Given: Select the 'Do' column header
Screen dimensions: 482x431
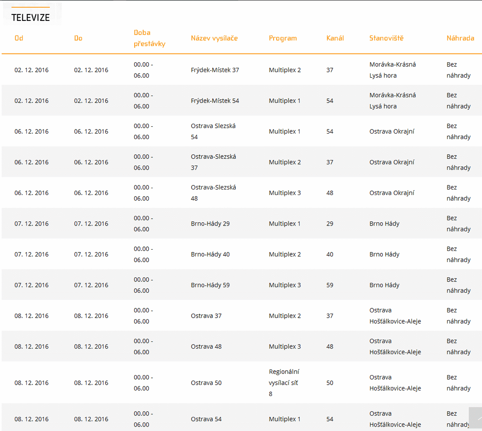Looking at the screenshot, I should tap(78, 38).
